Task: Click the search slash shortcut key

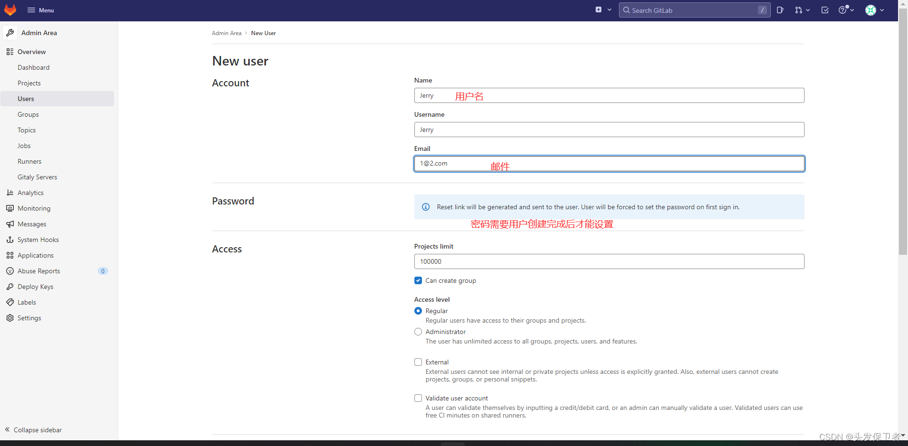Action: [762, 10]
